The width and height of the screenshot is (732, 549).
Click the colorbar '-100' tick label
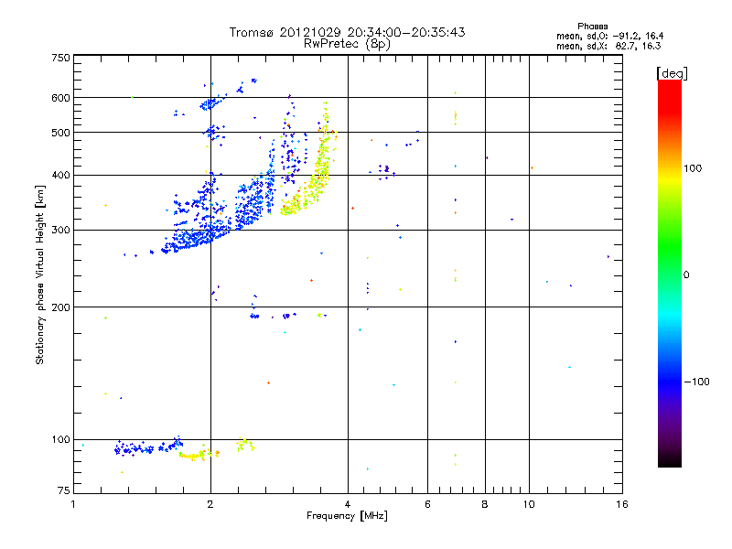696,382
